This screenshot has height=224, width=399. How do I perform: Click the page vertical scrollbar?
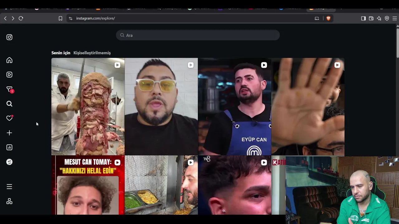tap(397, 44)
